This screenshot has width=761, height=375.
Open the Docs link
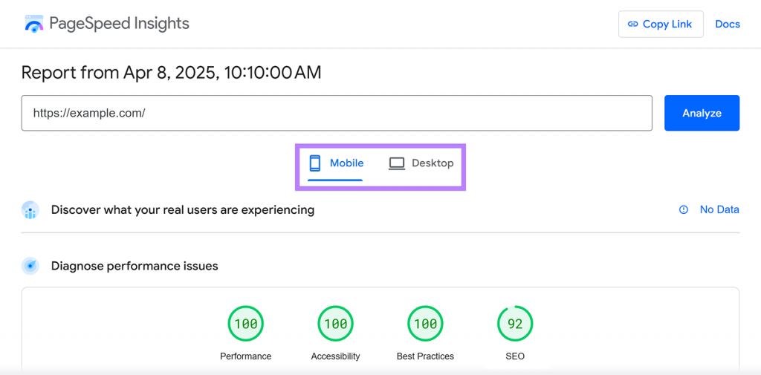[x=728, y=25]
